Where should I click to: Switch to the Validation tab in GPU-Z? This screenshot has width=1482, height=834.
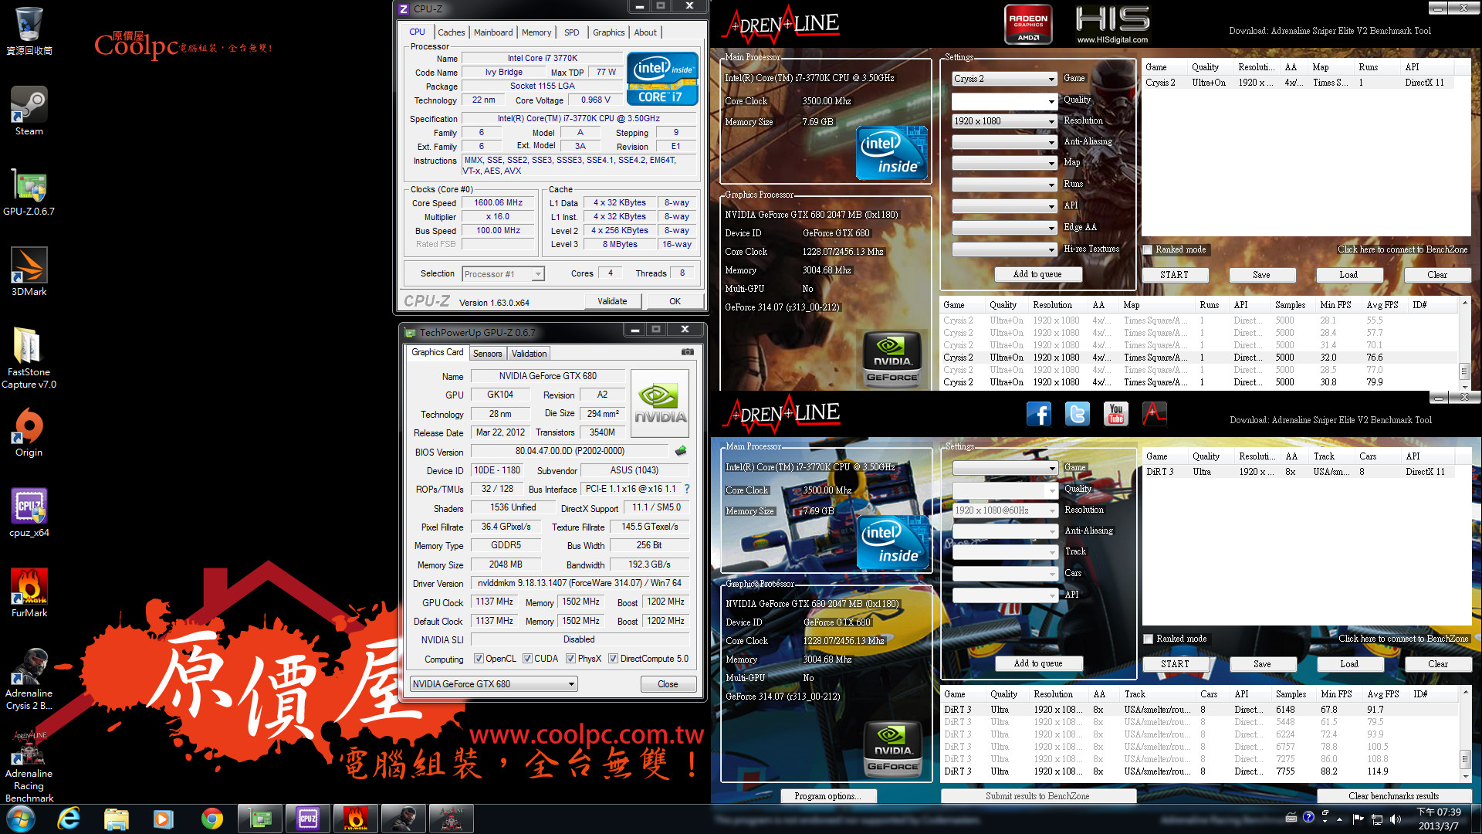point(529,354)
